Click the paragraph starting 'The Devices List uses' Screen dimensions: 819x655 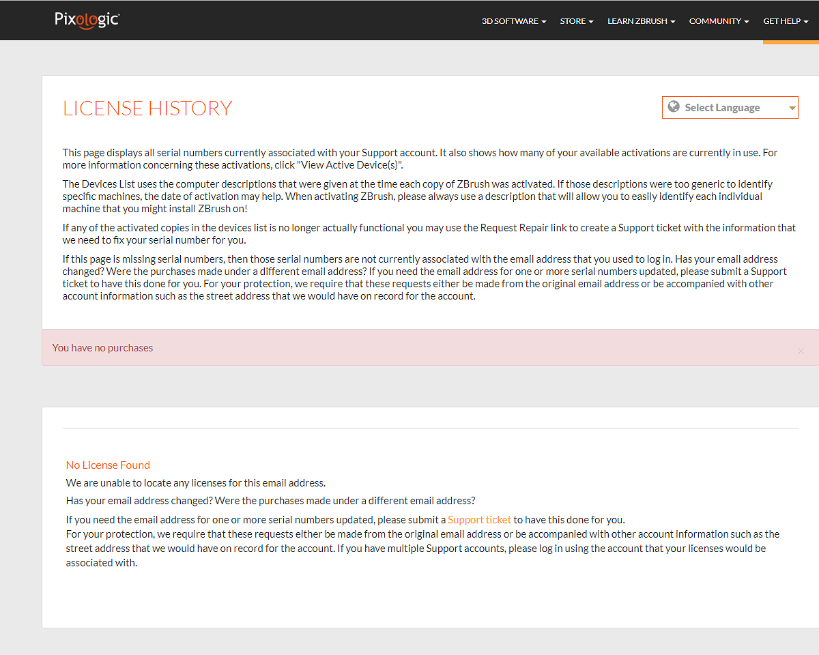point(418,196)
